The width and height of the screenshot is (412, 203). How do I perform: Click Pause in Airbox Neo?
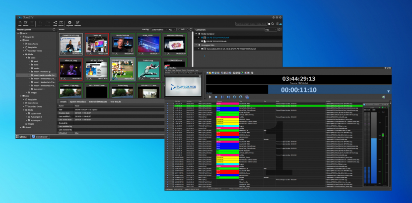[222, 97]
